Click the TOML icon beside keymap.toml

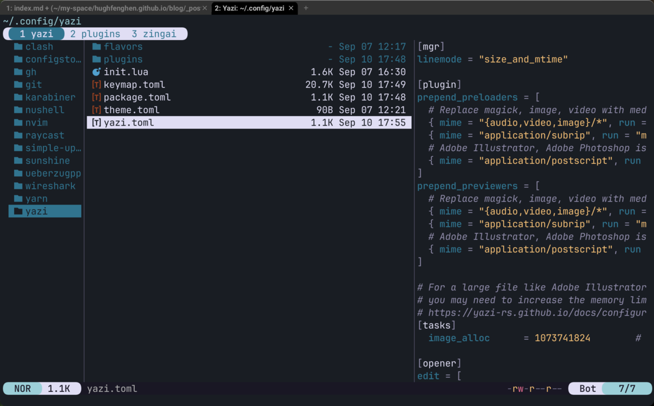click(97, 84)
